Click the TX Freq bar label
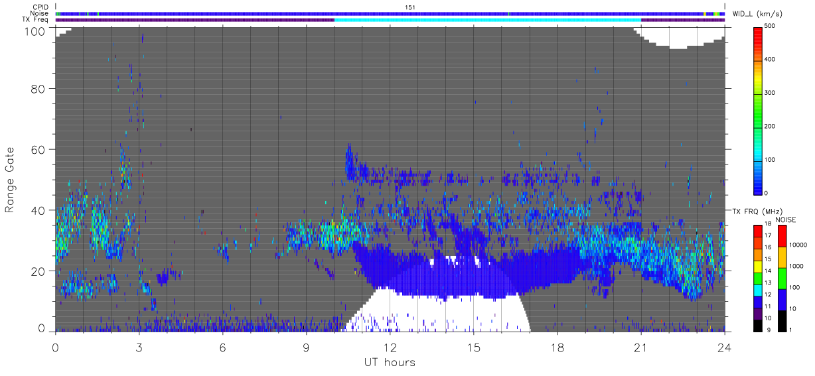 pos(36,19)
